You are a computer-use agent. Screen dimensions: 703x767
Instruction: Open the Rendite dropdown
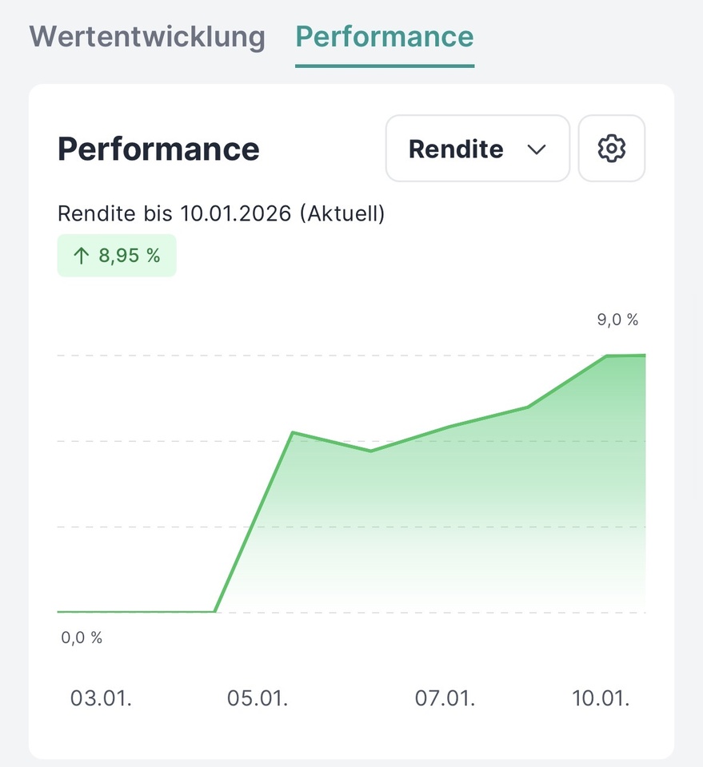[x=477, y=149]
